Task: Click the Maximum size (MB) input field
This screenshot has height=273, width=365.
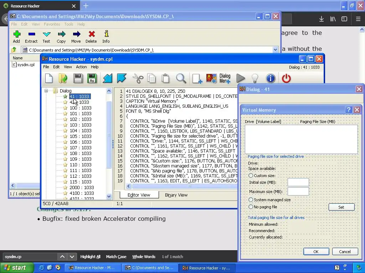Action: (x=298, y=192)
